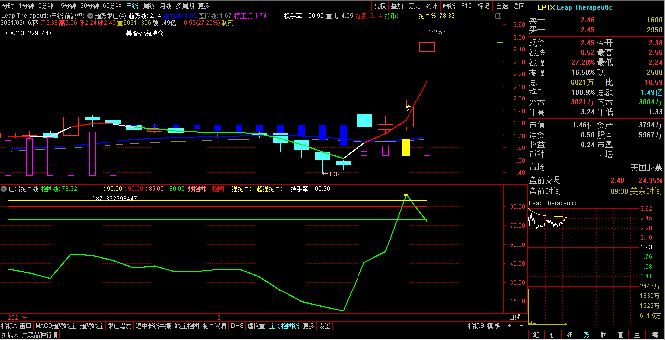Switch to 60分钟 timeframe
Image resolution: width=665 pixels, height=340 pixels.
[112, 6]
